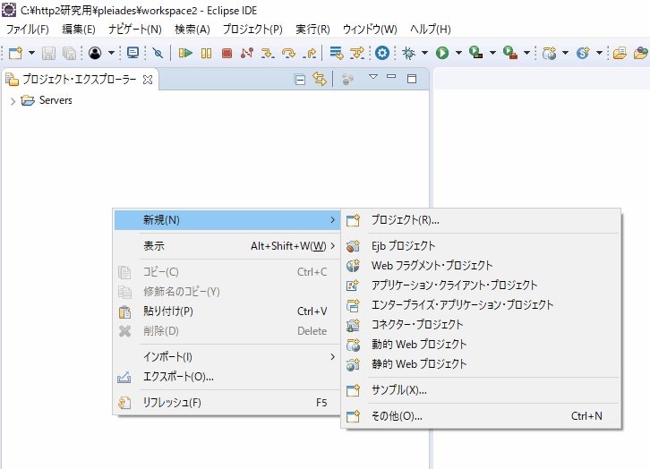650x469 pixels.
Task: Click the Drop to Frame icon
Action: coord(337,53)
